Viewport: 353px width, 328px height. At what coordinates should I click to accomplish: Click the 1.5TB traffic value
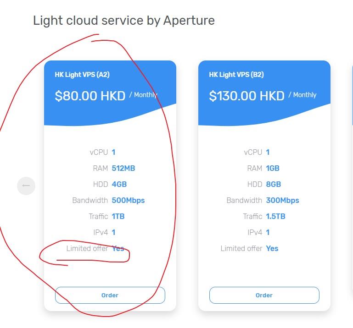pyautogui.click(x=275, y=216)
